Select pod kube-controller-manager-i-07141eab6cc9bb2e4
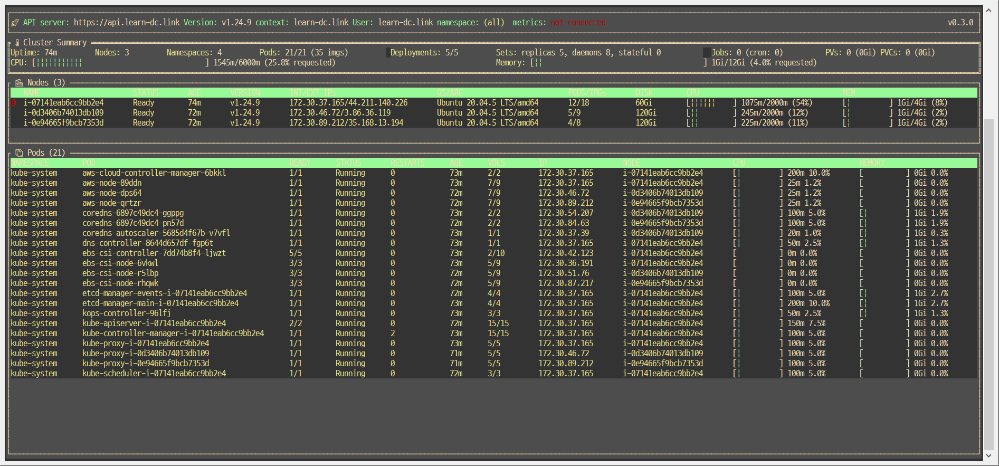The height and width of the screenshot is (466, 999). 494,334
